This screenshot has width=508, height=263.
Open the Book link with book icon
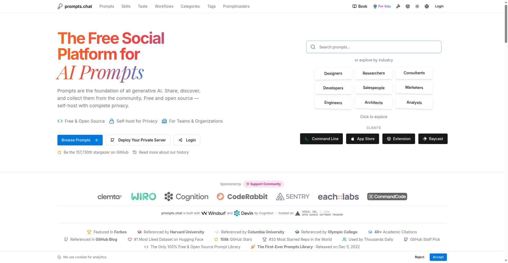click(x=360, y=6)
